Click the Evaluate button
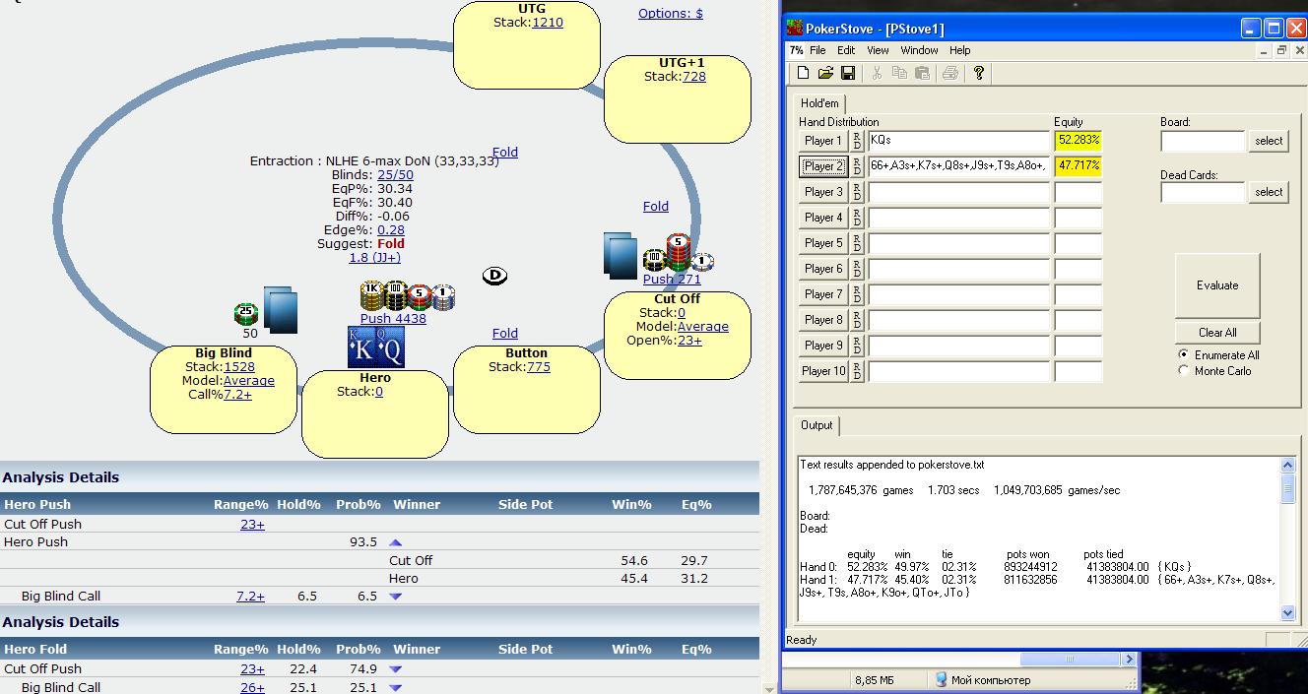The width and height of the screenshot is (1308, 694). pyautogui.click(x=1217, y=285)
